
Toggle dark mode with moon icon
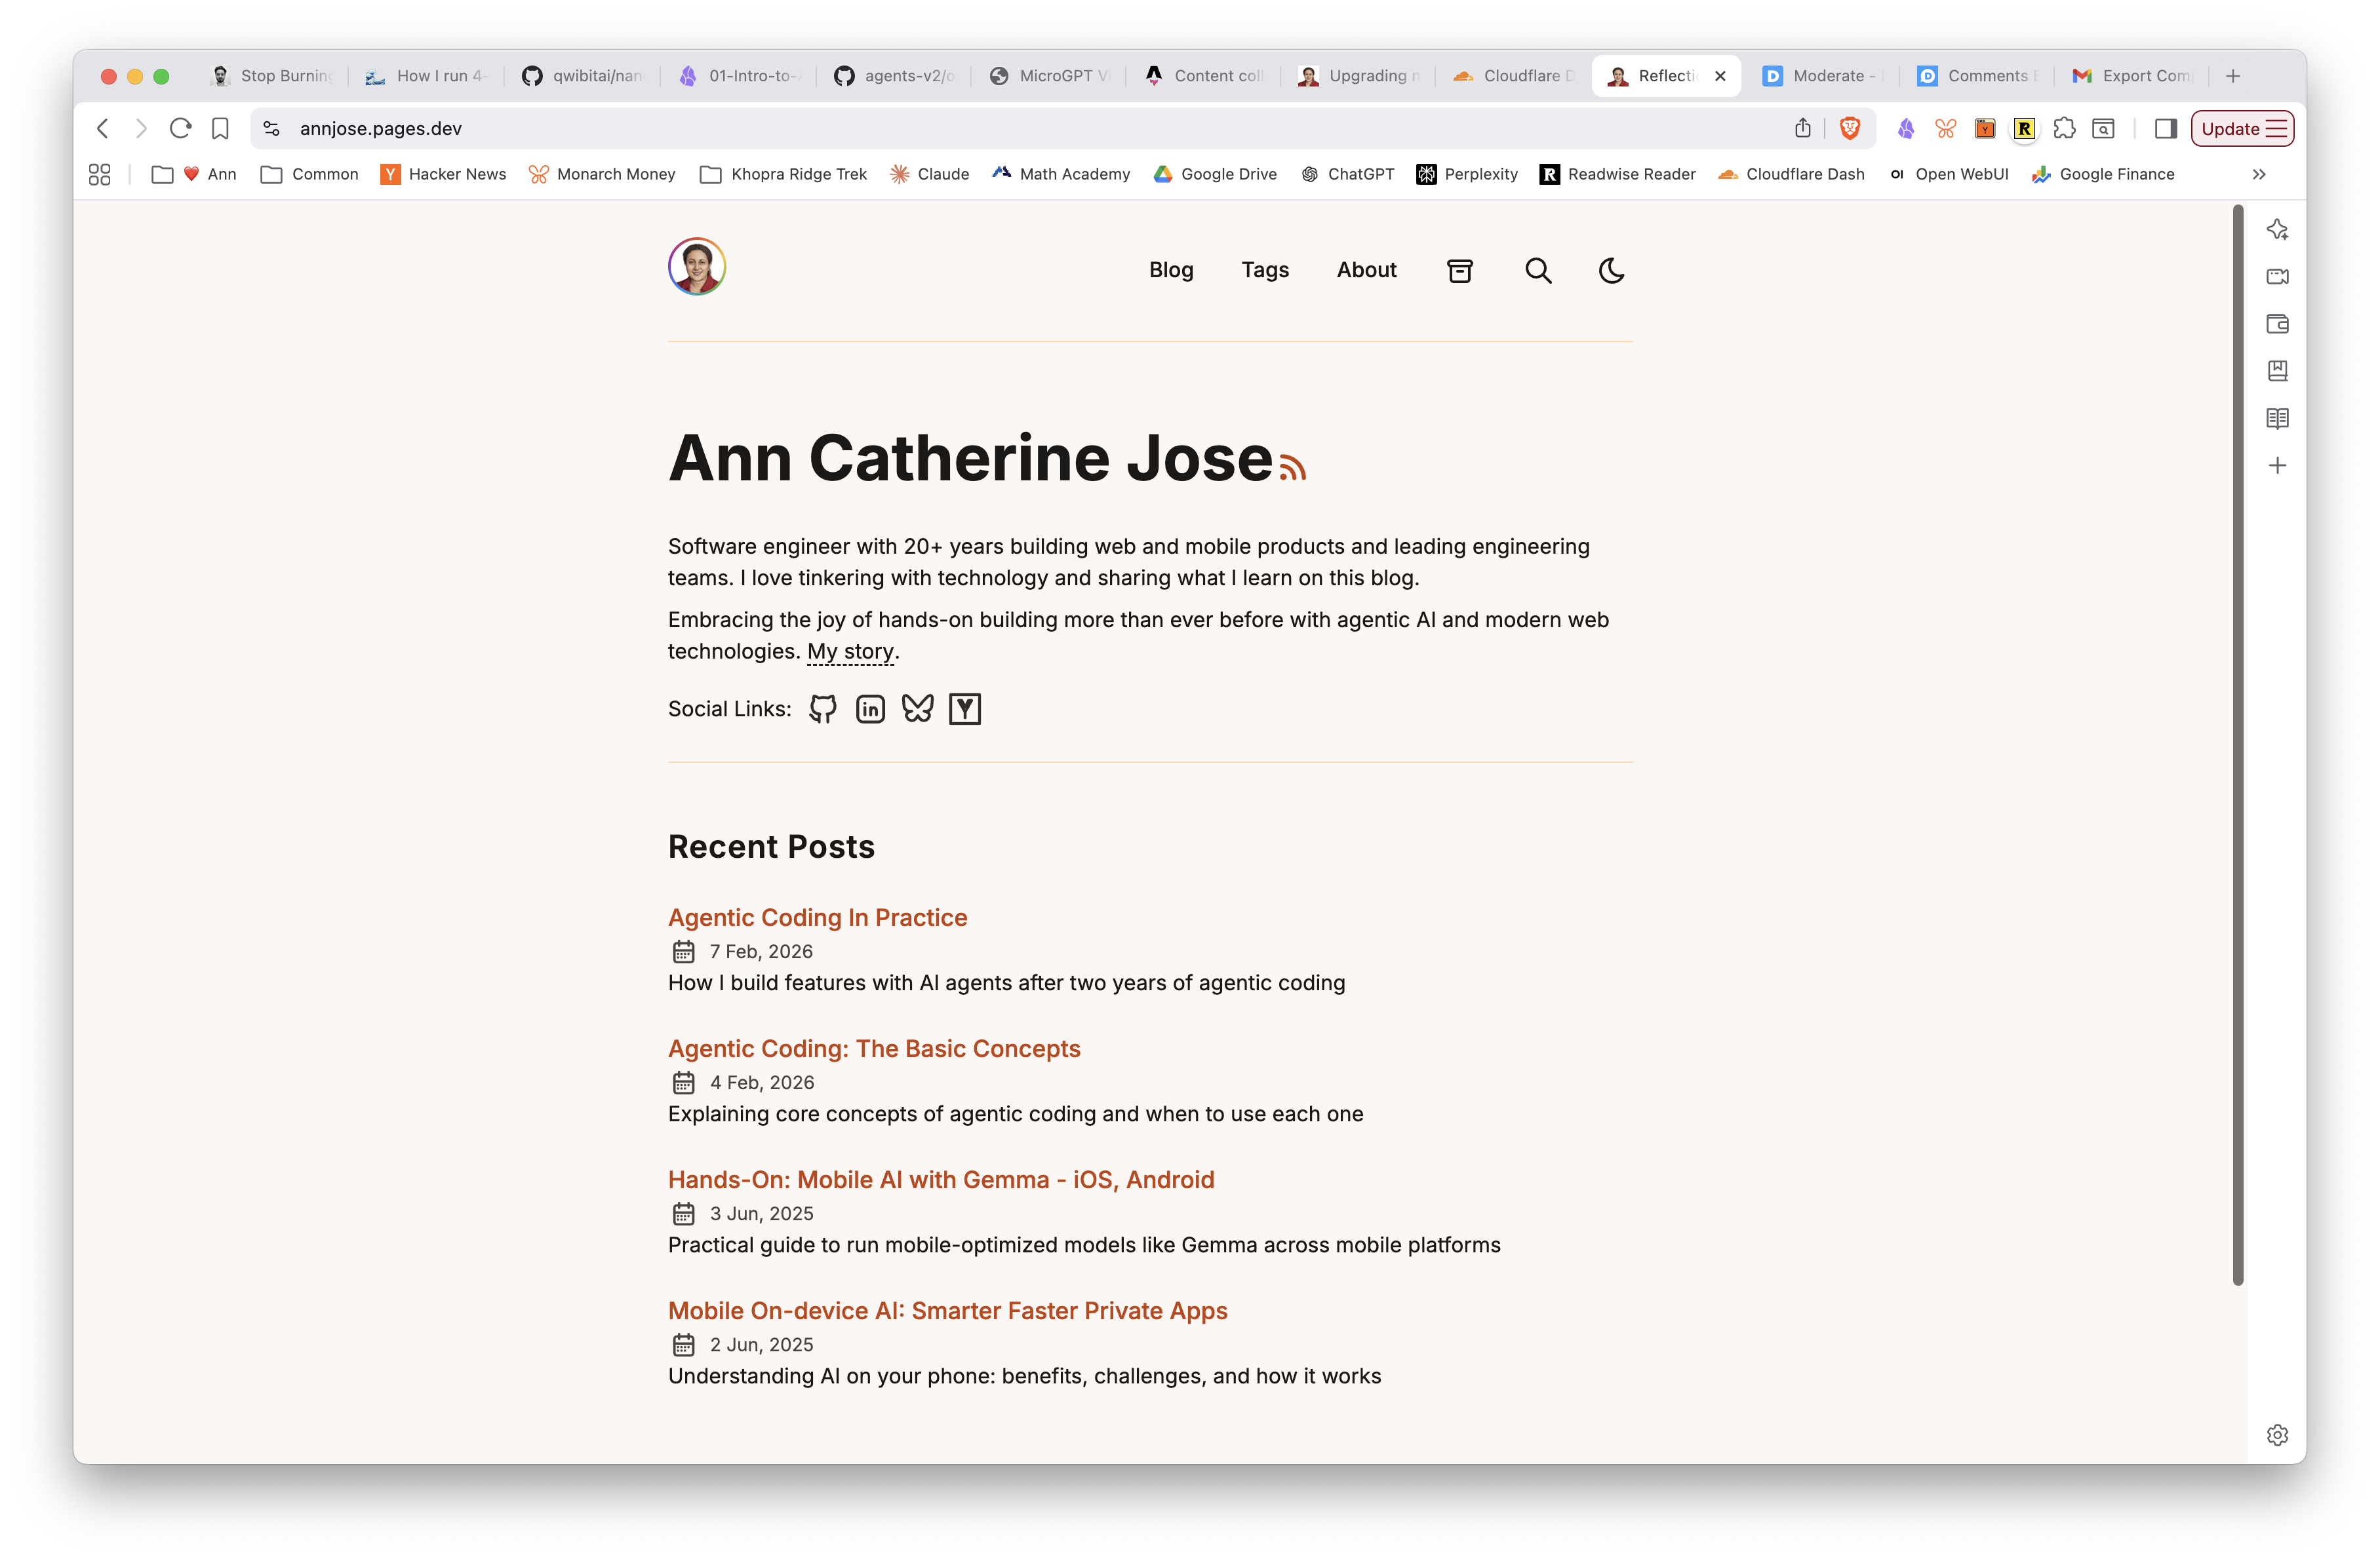(1611, 271)
